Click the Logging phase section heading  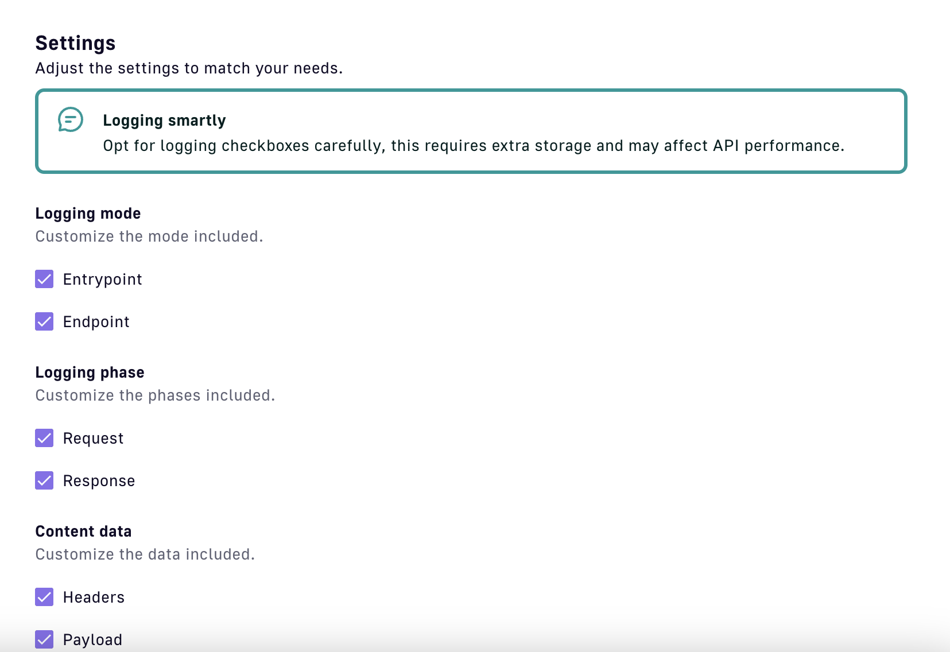[90, 372]
